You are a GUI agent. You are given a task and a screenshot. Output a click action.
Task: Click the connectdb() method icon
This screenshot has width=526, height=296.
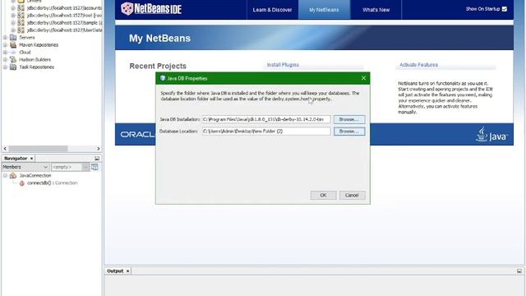22,183
